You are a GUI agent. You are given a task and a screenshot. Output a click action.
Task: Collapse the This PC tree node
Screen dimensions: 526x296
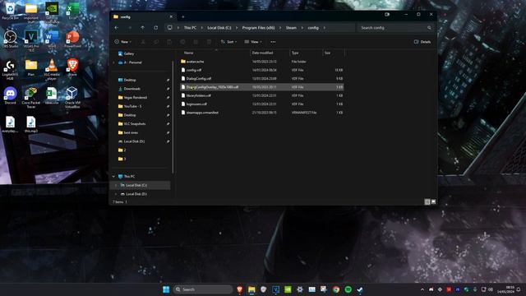click(x=113, y=177)
